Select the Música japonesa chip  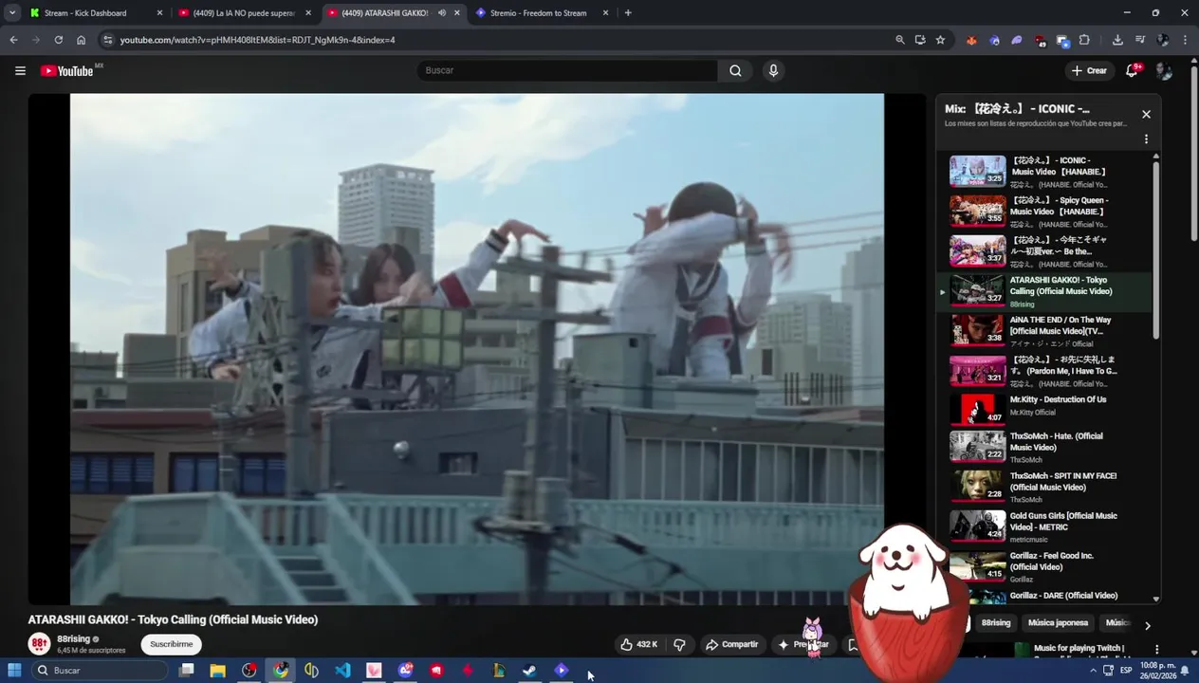tap(1058, 622)
